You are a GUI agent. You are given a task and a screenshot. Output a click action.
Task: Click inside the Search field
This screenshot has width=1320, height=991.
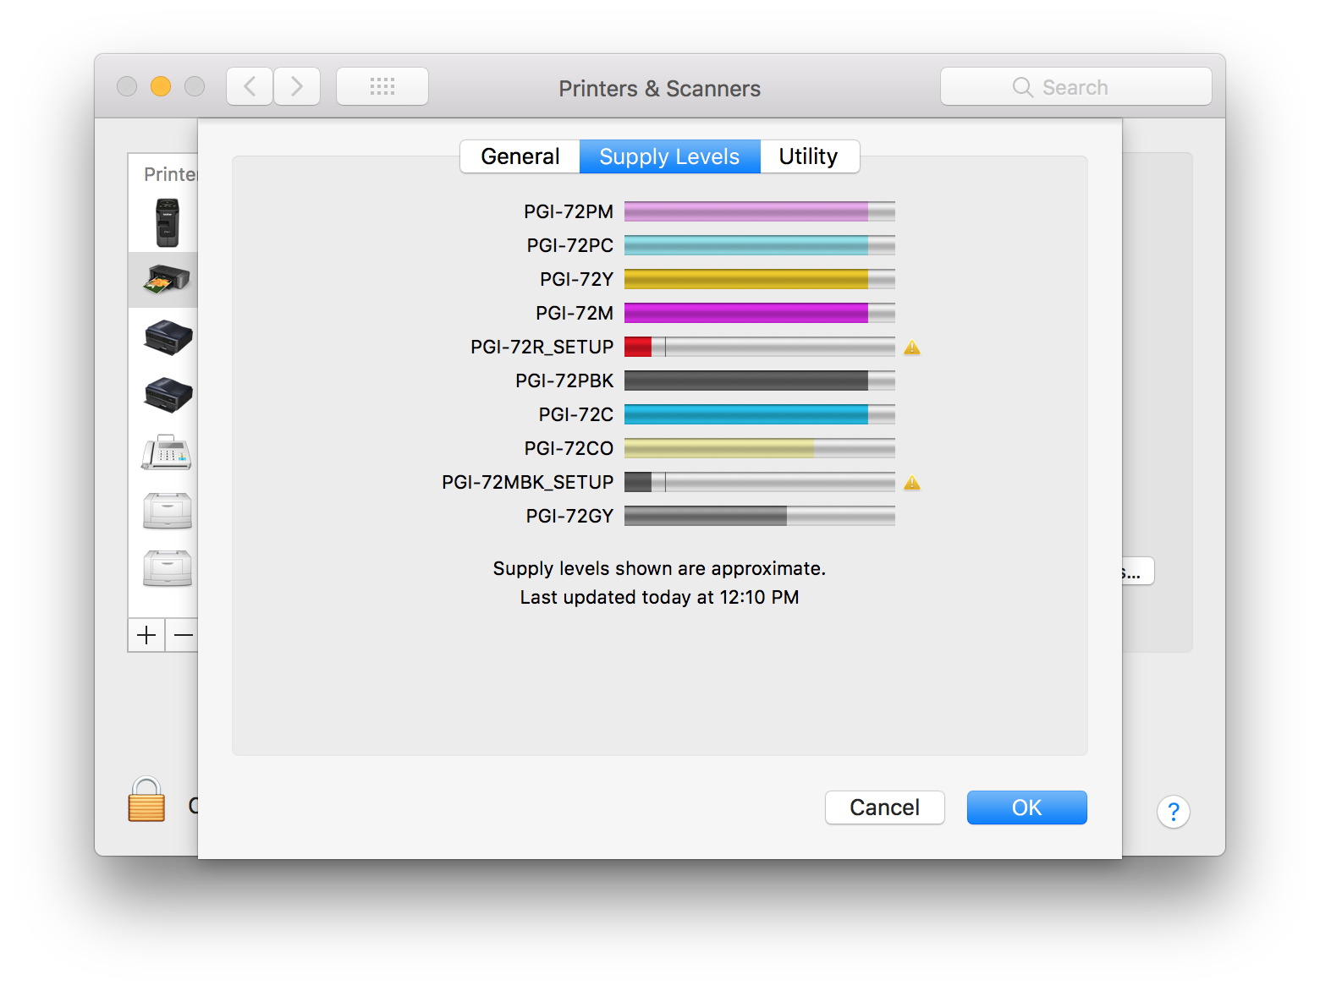coord(1075,86)
